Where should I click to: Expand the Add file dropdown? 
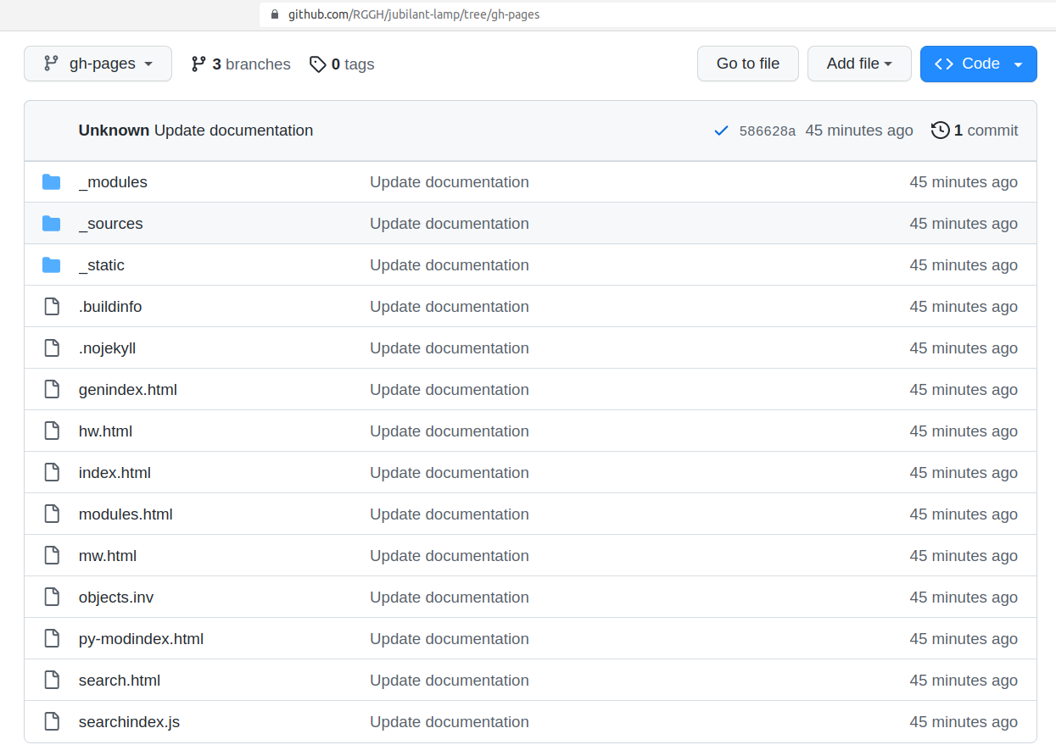click(x=859, y=63)
